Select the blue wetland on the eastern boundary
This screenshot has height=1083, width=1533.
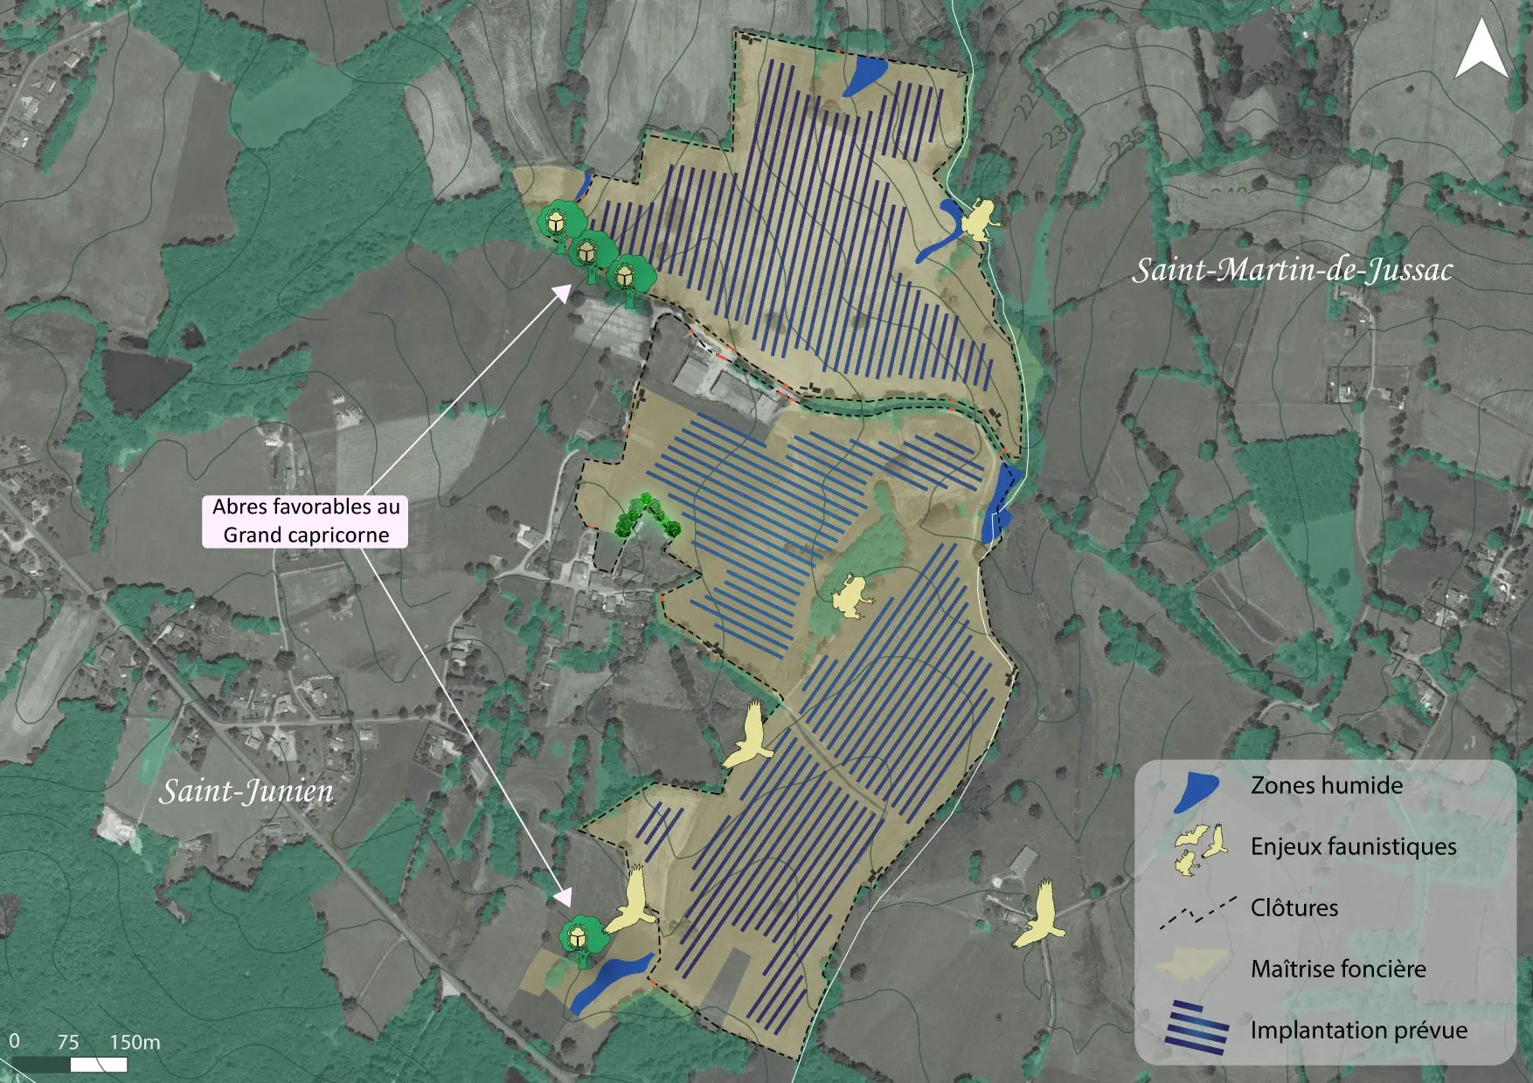click(x=997, y=503)
